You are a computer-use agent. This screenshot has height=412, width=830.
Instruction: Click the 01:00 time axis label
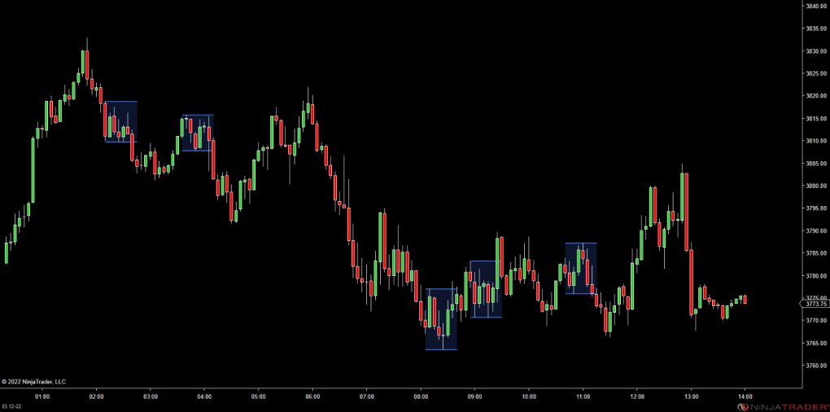click(42, 397)
